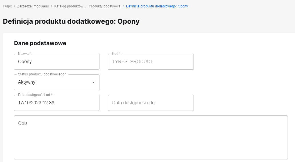Click the page title heading

[71, 21]
